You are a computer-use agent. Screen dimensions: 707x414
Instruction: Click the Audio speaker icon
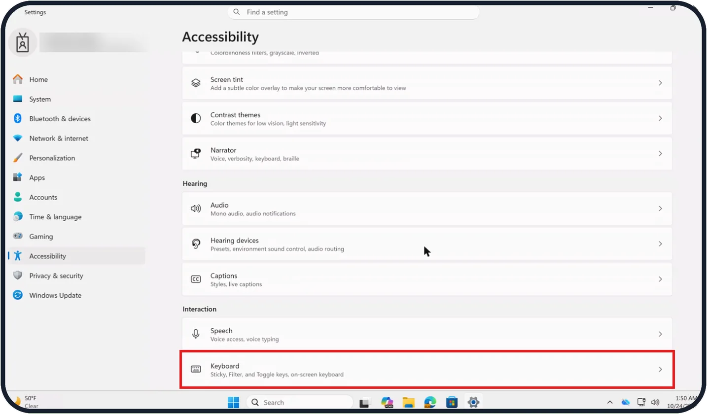(x=196, y=208)
